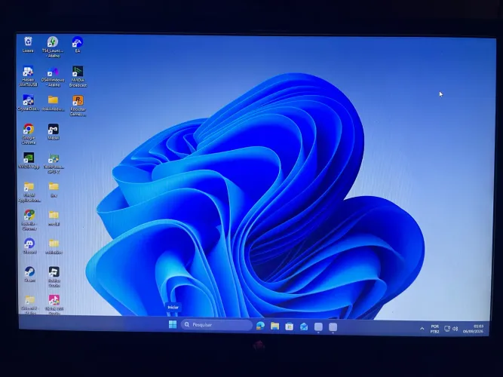Select the Hasleo WinToUSB shortcut
The width and height of the screenshot is (503, 377).
[x=28, y=76]
